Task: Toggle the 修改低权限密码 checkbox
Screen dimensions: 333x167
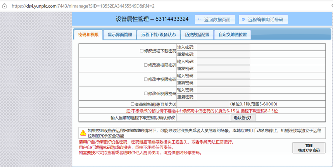Action: point(145,93)
